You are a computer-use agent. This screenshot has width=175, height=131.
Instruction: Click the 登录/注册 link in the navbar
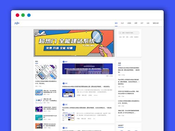(156, 23)
